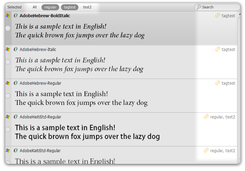This screenshot has width=245, height=171.
Task: Click the scrollbar up arrow
Action: click(239, 15)
